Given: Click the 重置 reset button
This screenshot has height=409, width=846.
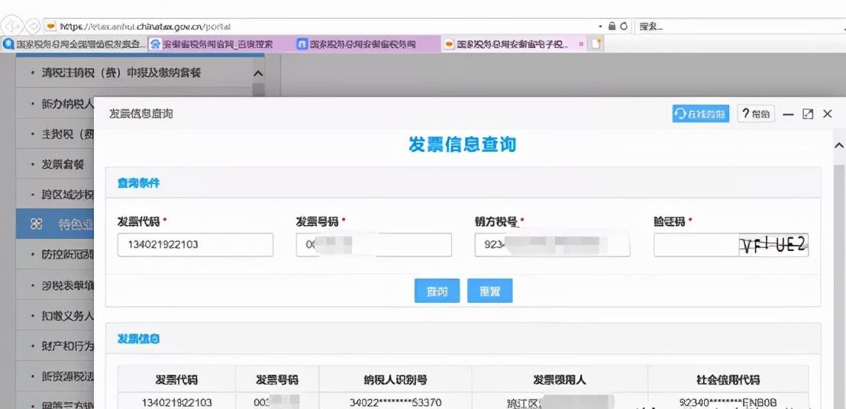Looking at the screenshot, I should (490, 291).
